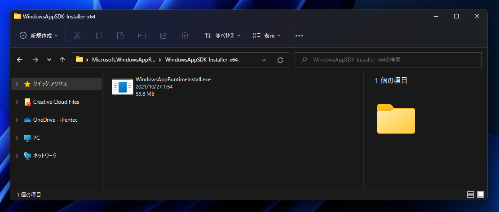The height and width of the screenshot is (212, 499).
Task: Click the Delete trash can icon
Action: tap(185, 35)
